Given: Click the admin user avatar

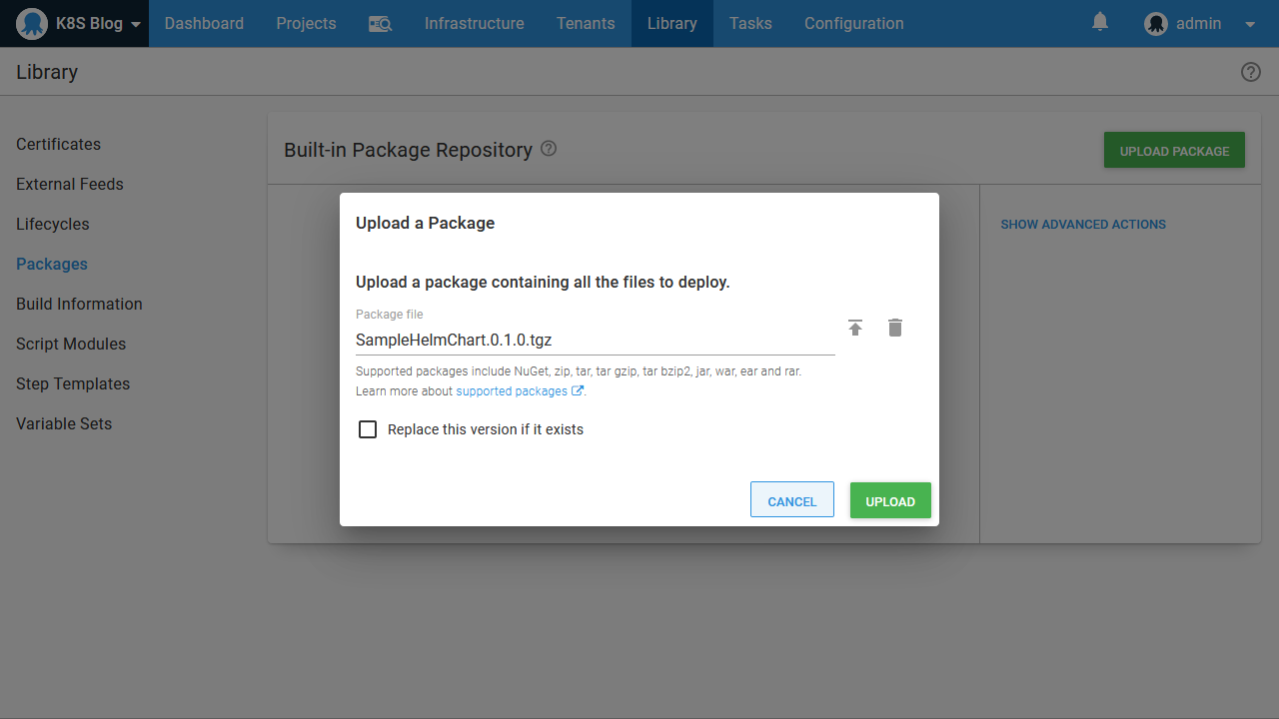Looking at the screenshot, I should [x=1156, y=24].
